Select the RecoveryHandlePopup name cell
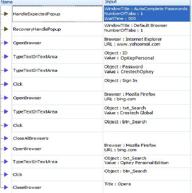This screenshot has width=192, height=193. (x=57, y=29)
